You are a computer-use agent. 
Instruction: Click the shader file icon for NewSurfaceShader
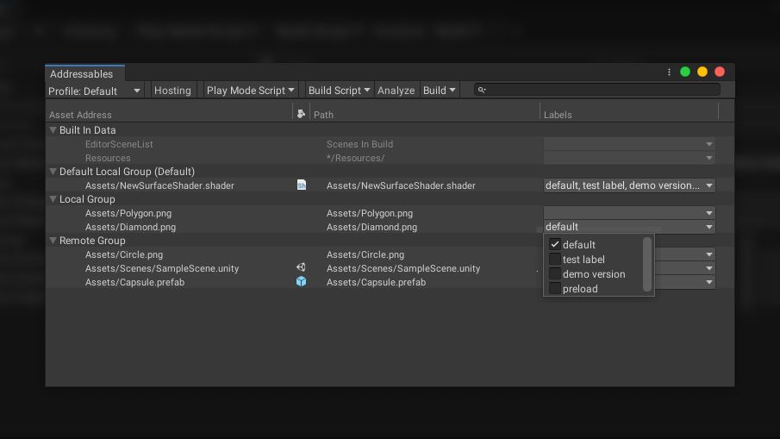click(302, 185)
